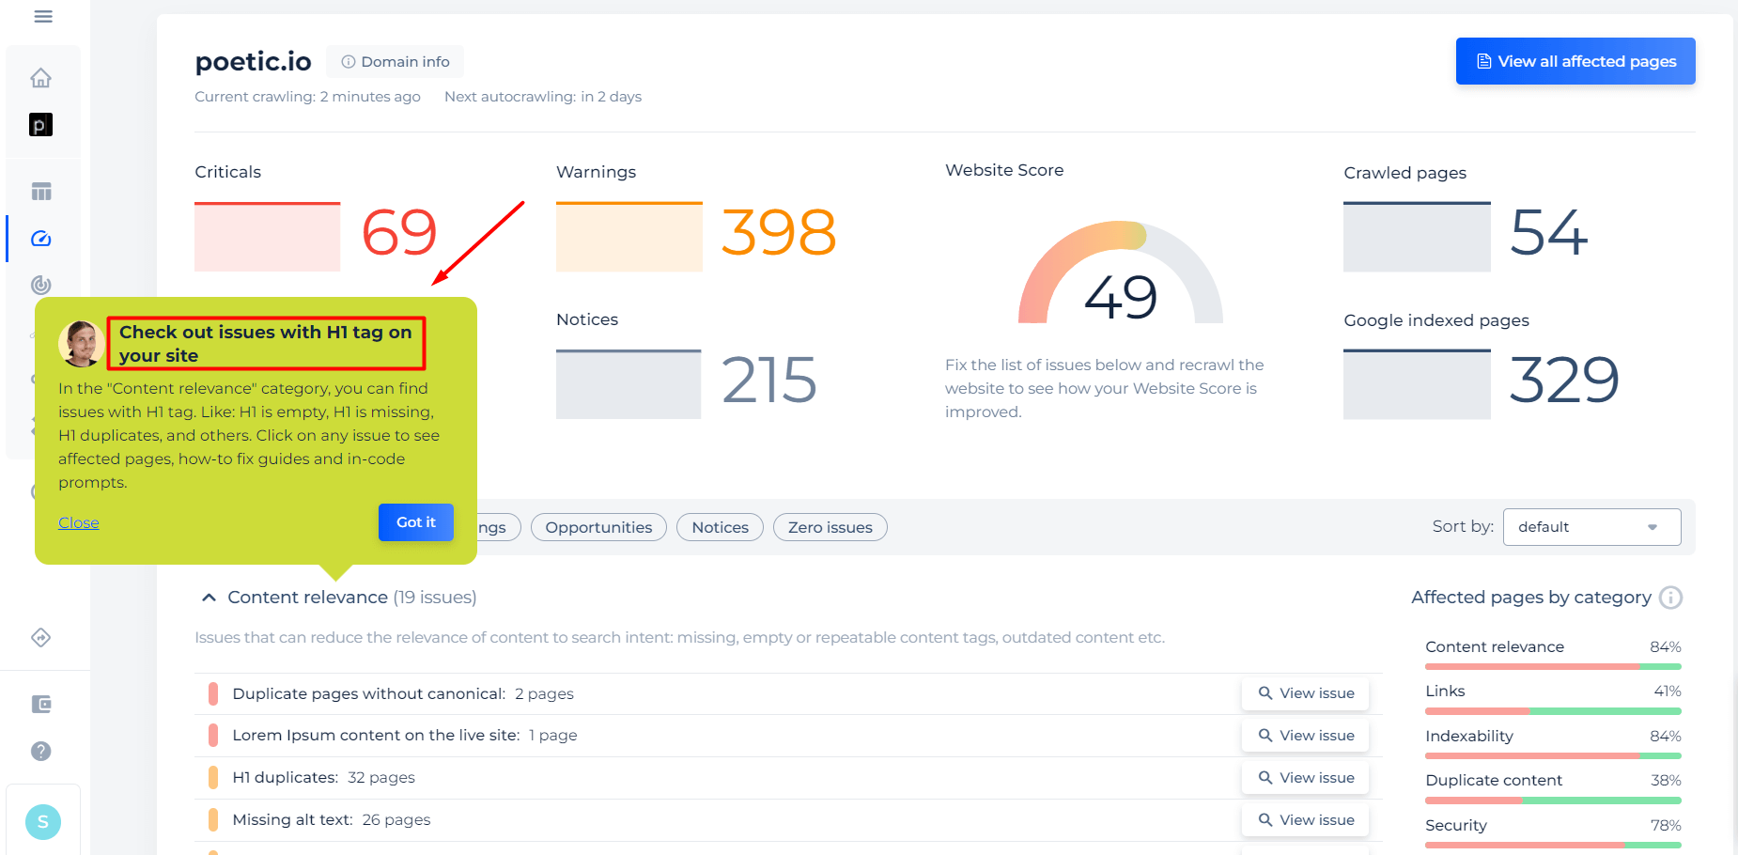Select the Notices filter

(720, 527)
